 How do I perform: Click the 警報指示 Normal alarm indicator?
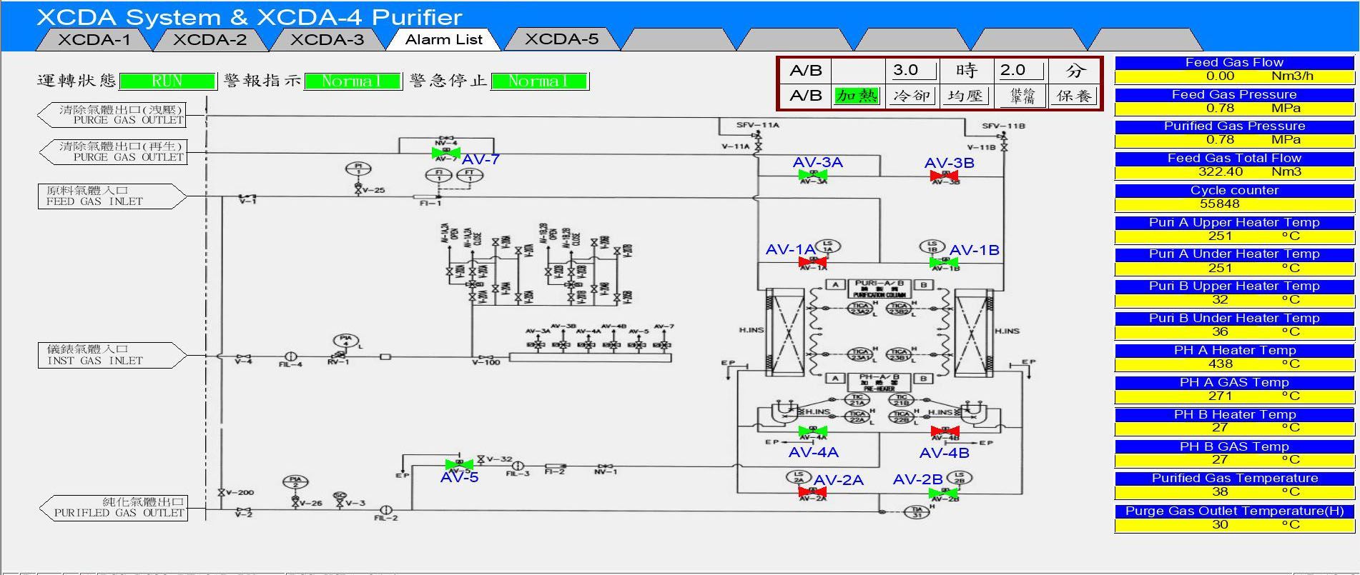click(352, 81)
